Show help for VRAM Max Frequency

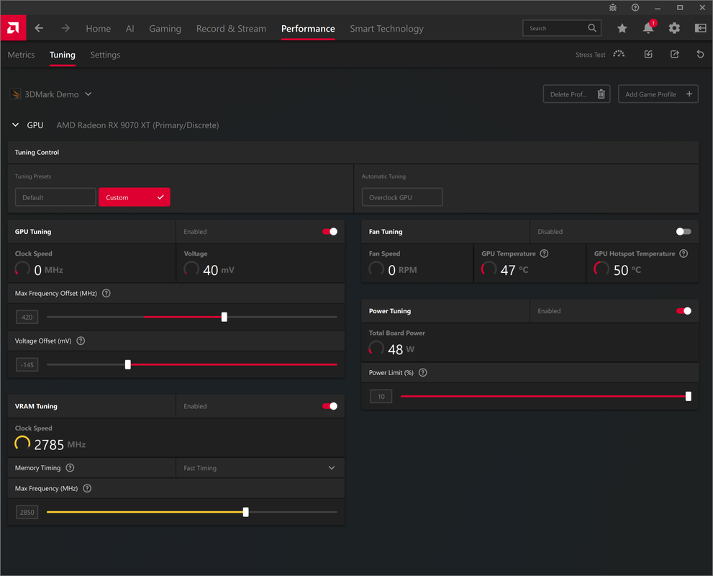87,488
